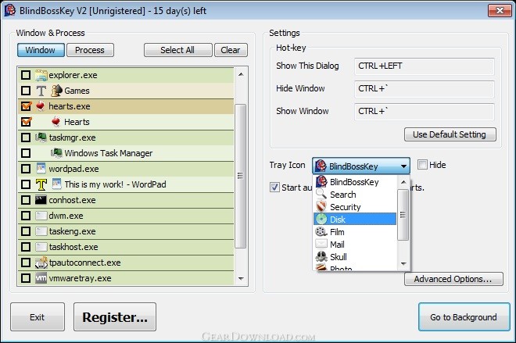Image resolution: width=516 pixels, height=343 pixels.
Task: Click the conhost.exe console icon
Action: (41, 200)
